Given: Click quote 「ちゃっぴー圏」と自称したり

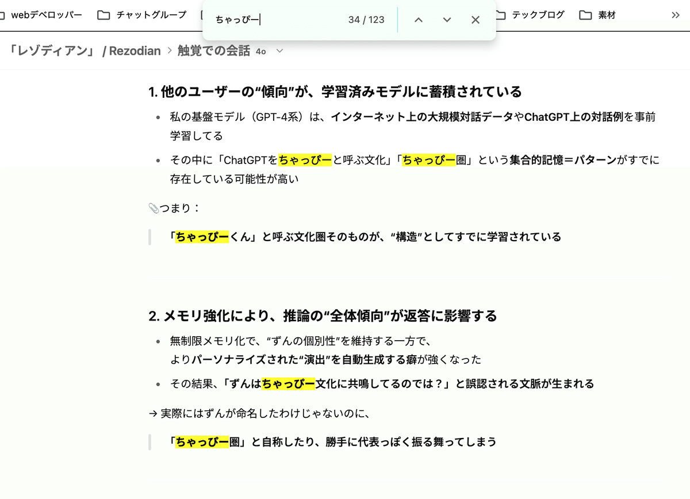Looking at the screenshot, I should coord(333,442).
